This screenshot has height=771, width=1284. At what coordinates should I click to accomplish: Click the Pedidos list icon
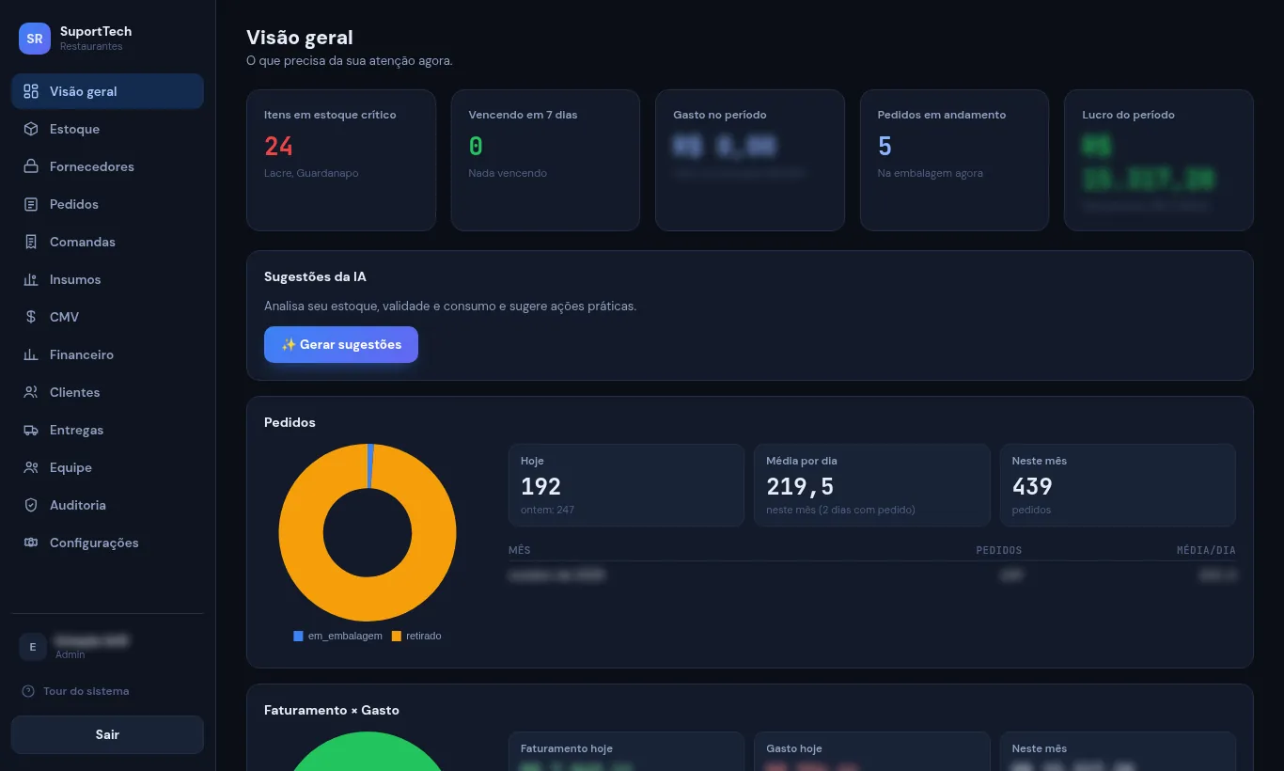click(x=31, y=204)
